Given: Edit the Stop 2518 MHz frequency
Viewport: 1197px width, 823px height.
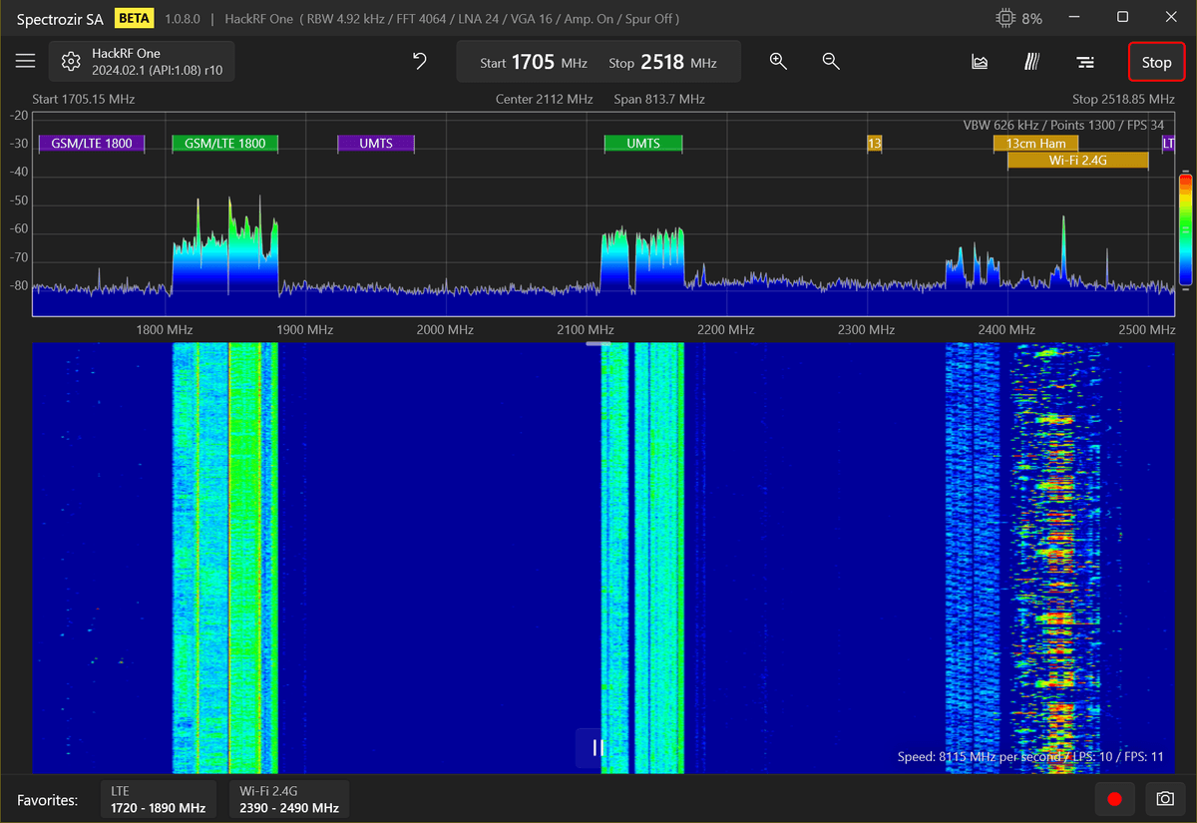Looking at the screenshot, I should 662,62.
